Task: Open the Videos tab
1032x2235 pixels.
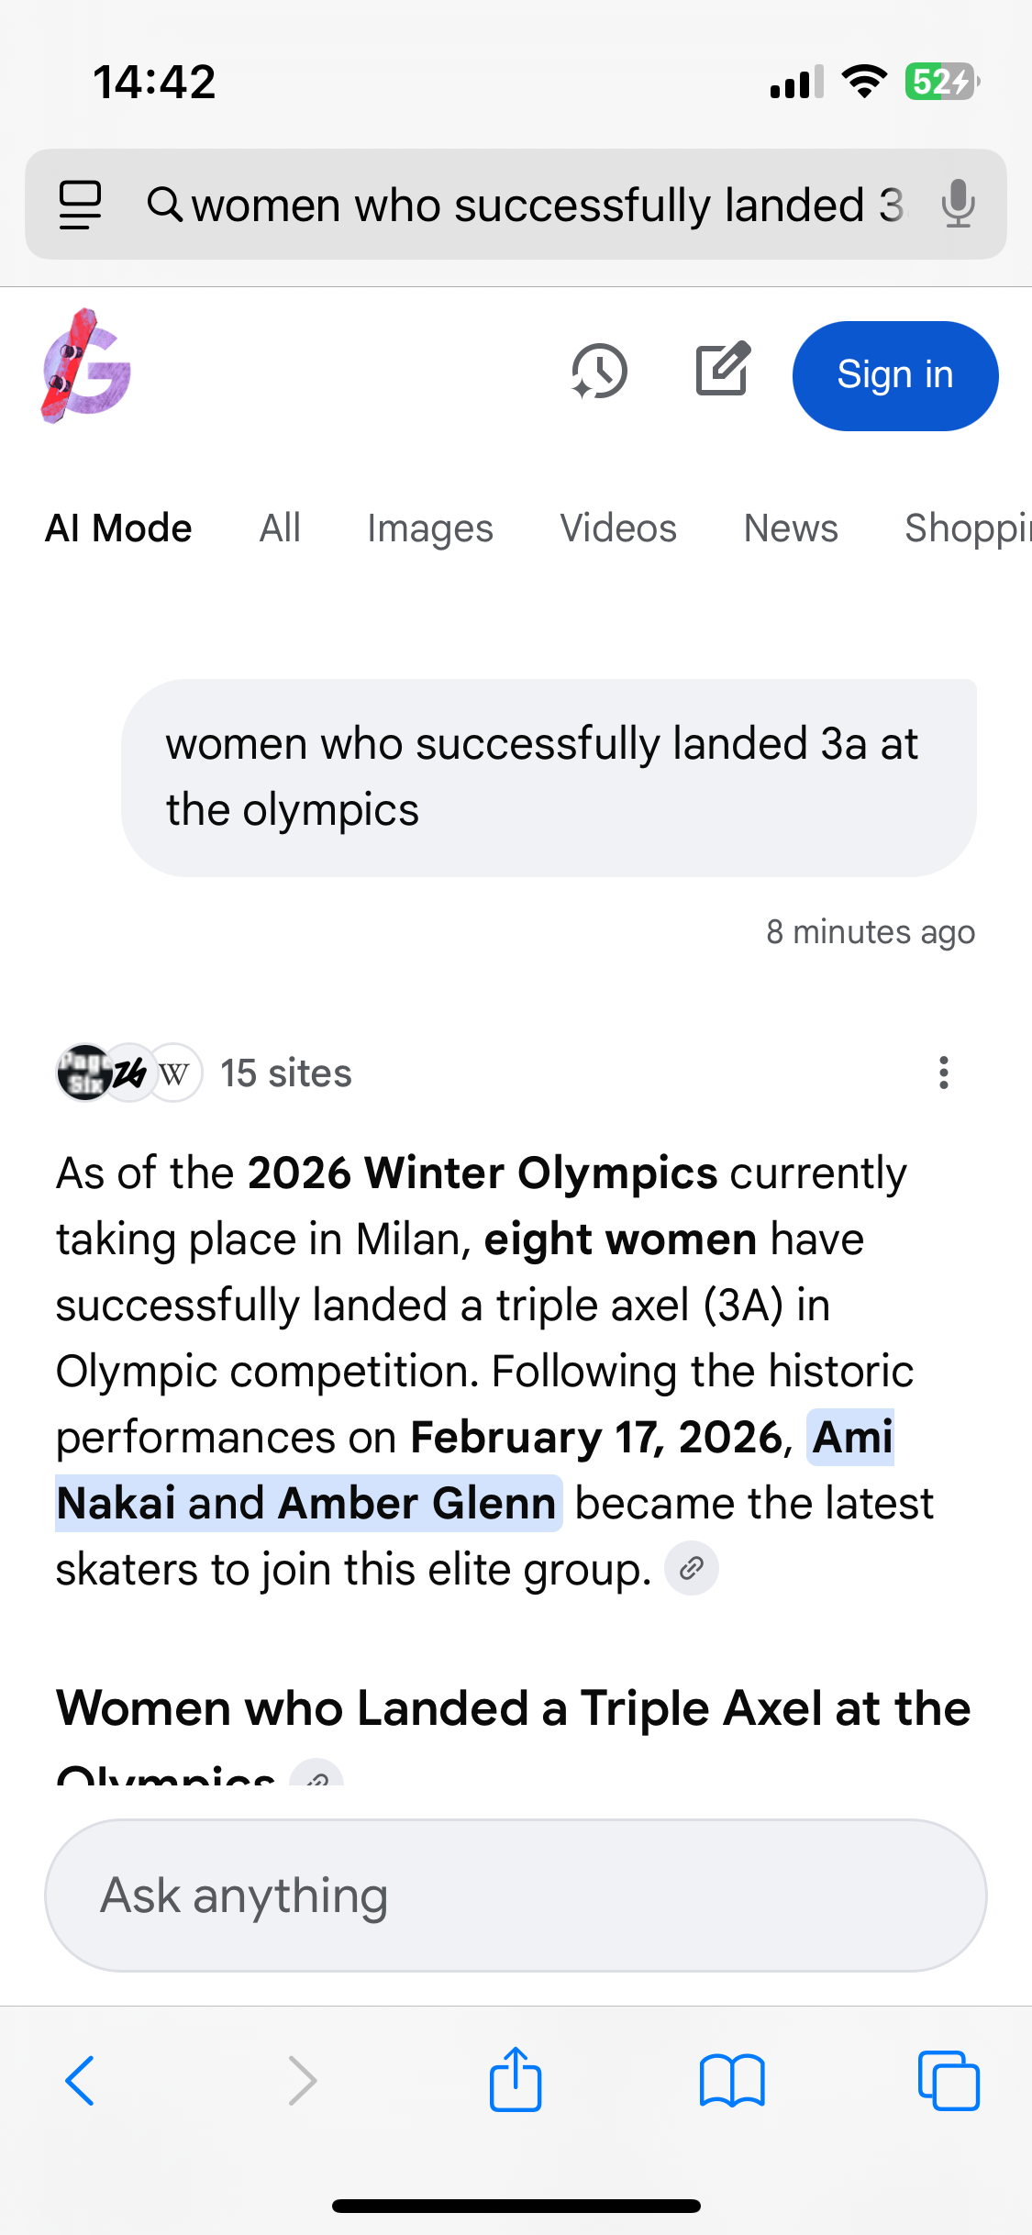Action: pyautogui.click(x=618, y=528)
